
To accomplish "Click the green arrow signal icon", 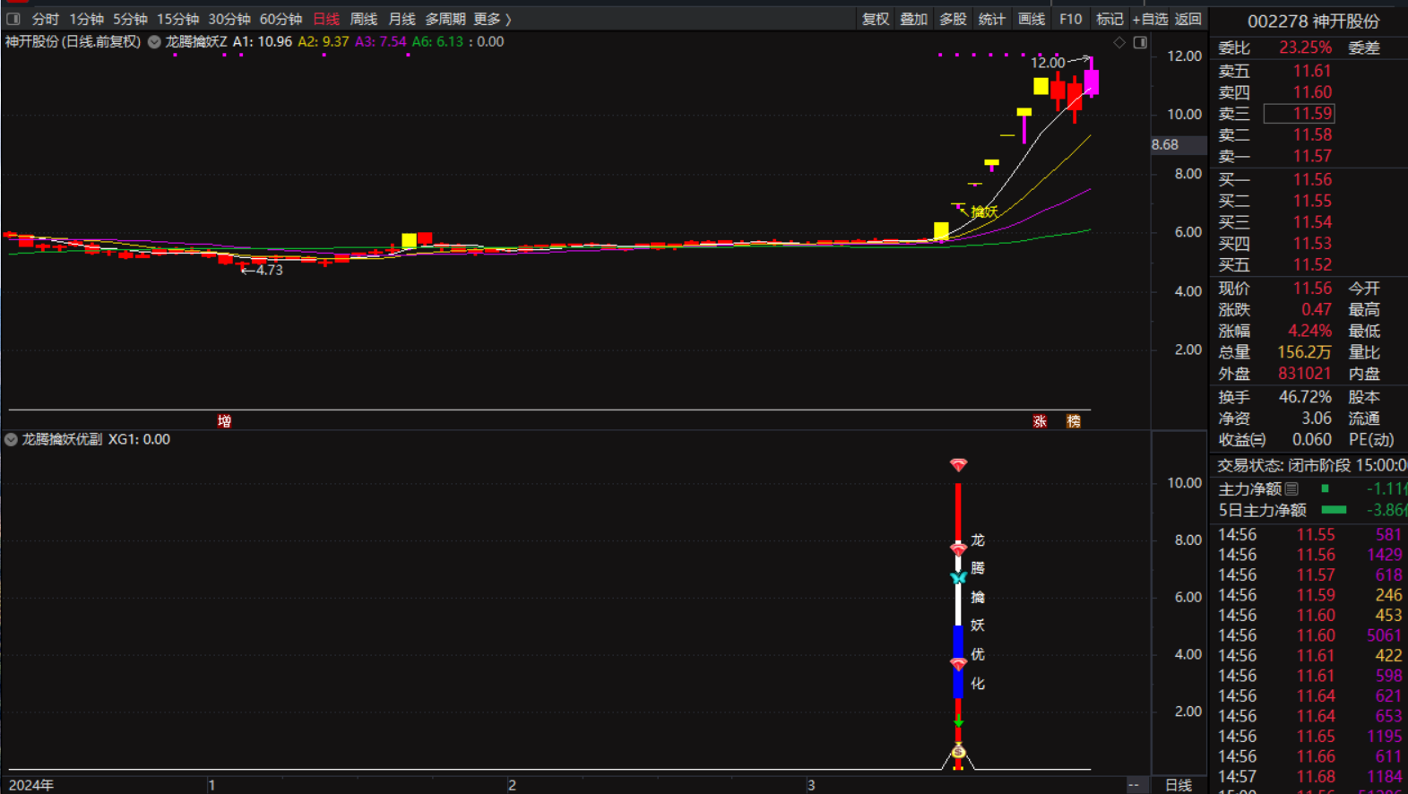I will 958,721.
